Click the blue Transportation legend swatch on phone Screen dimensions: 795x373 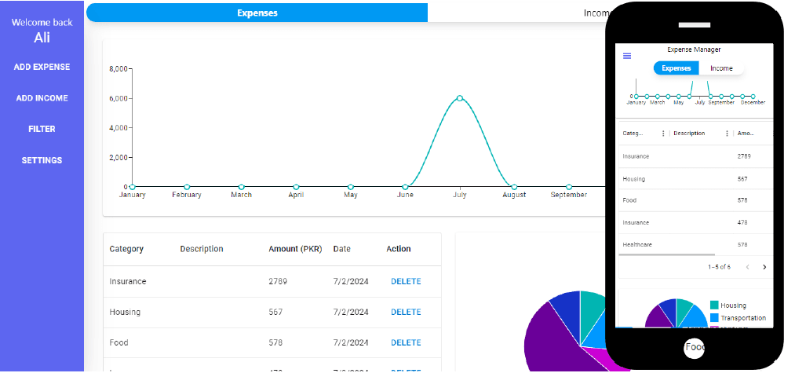pyautogui.click(x=714, y=318)
